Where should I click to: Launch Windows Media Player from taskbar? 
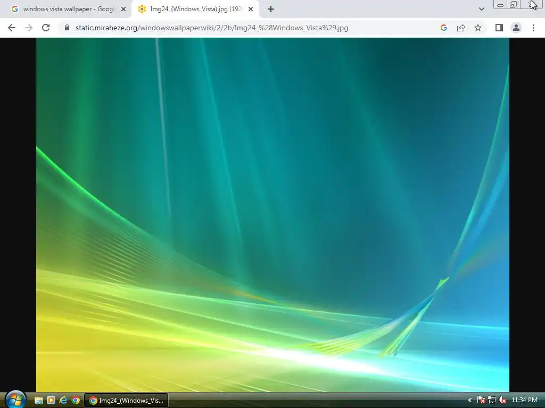(51, 401)
